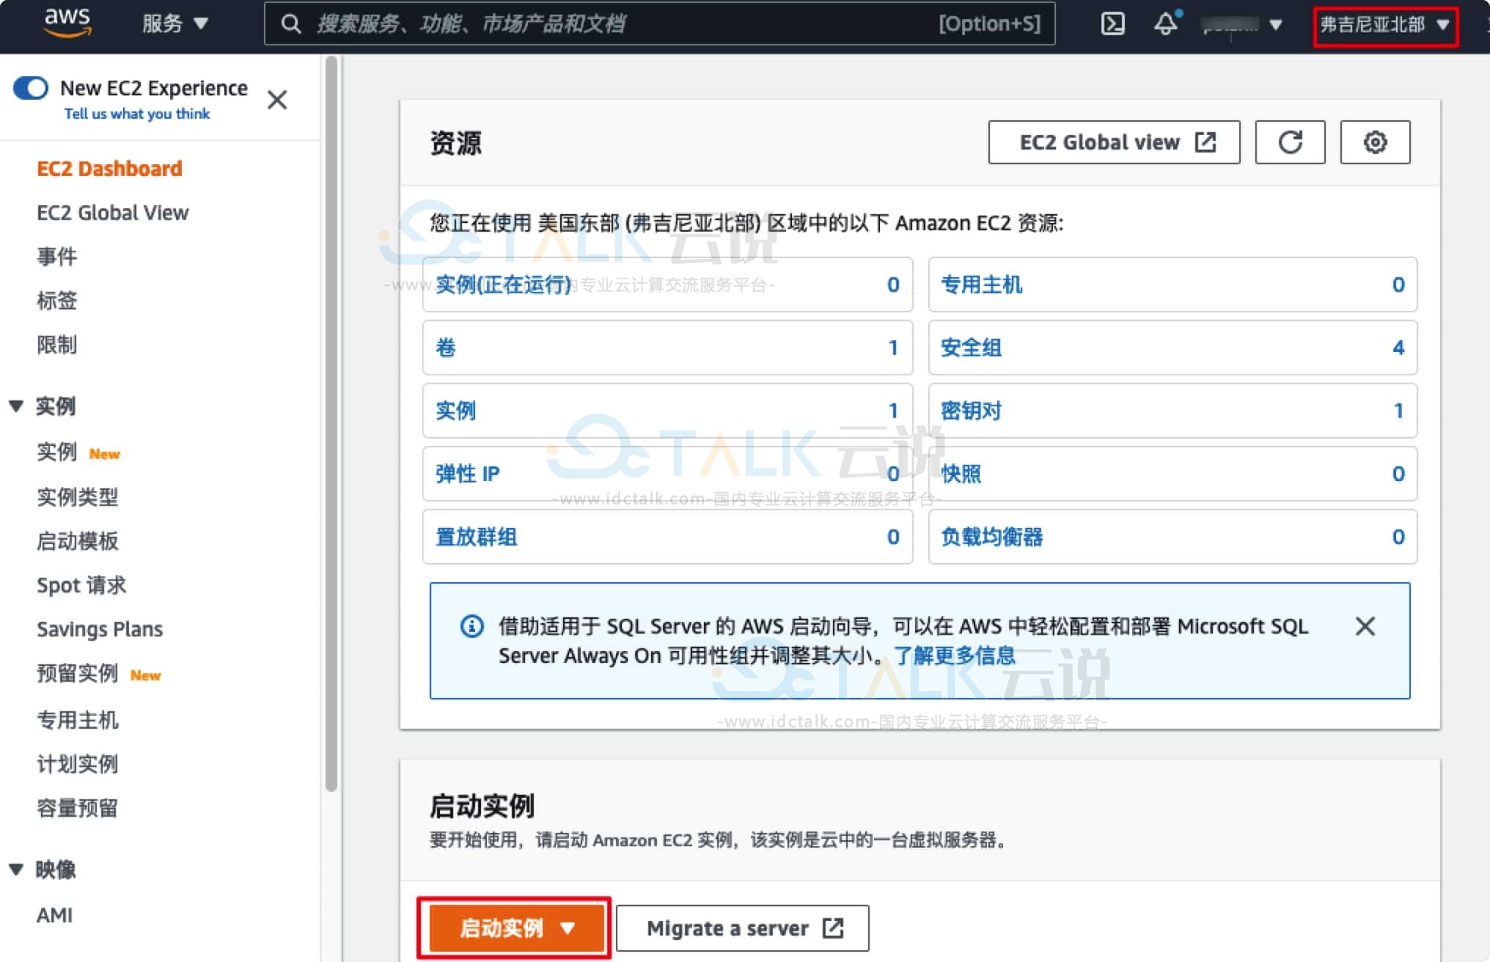Open AMI in sidebar
This screenshot has height=962, width=1490.
[x=55, y=915]
